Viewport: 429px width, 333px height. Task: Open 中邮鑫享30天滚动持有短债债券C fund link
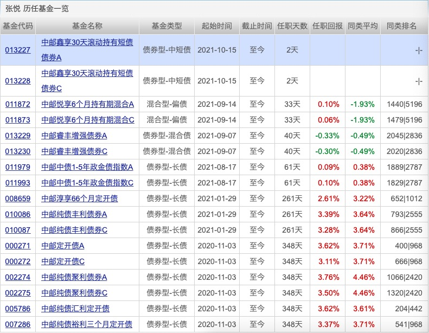pyautogui.click(x=87, y=81)
